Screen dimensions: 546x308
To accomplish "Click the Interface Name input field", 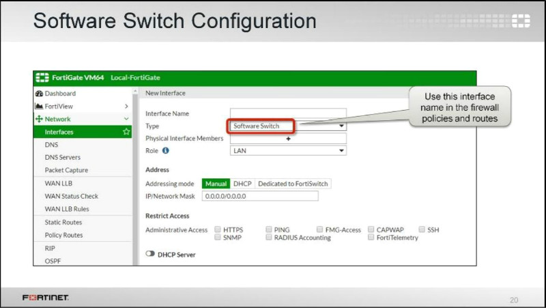I will [288, 113].
